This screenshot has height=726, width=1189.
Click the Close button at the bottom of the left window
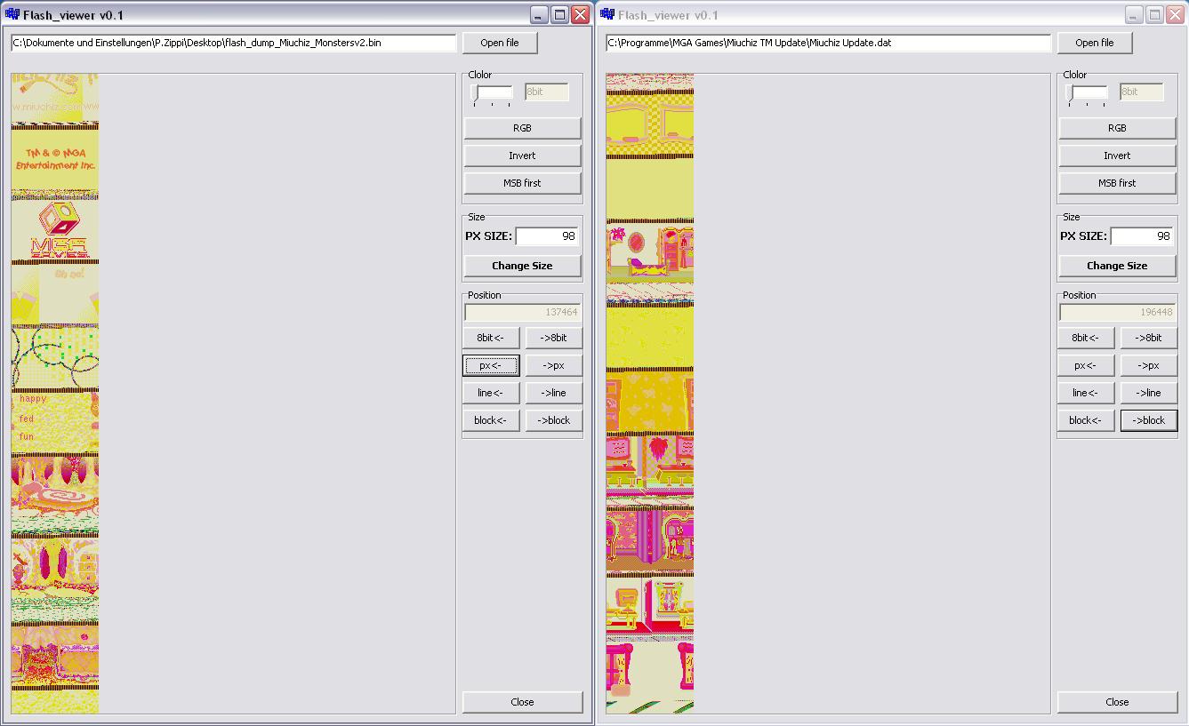coord(522,702)
